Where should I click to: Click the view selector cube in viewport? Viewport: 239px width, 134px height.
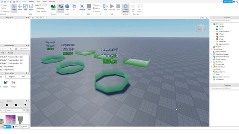pos(201,28)
